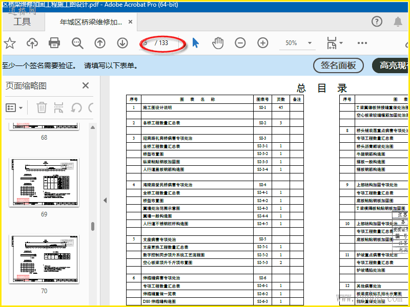Click the 人行道不锈钢栏杆构造图 entry
The height and width of the screenshot is (307, 410).
coord(165,224)
